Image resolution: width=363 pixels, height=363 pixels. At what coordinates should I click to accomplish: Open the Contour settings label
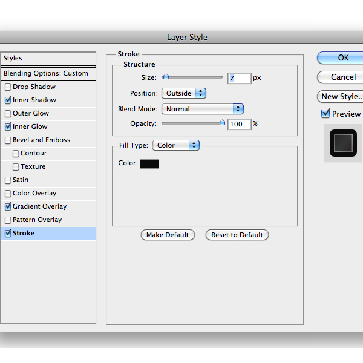point(33,153)
